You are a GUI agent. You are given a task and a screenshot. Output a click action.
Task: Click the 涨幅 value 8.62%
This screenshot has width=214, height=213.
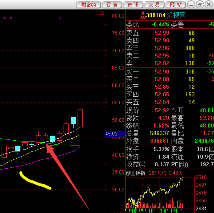point(162,125)
